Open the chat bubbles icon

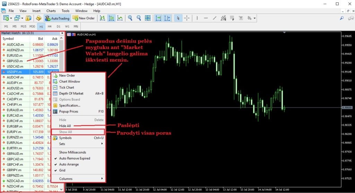[351, 18]
